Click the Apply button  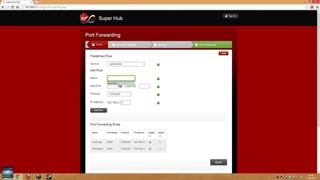pos(218,162)
